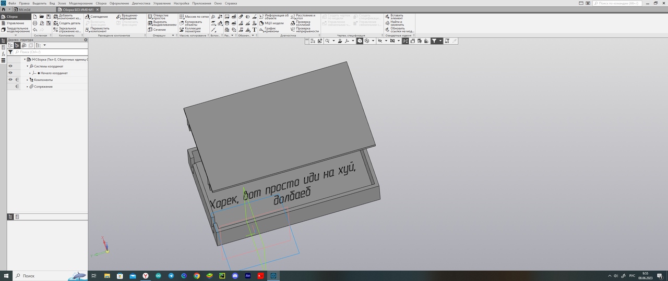This screenshot has height=281, width=668.
Task: Click the Save file icon
Action: coord(49,17)
